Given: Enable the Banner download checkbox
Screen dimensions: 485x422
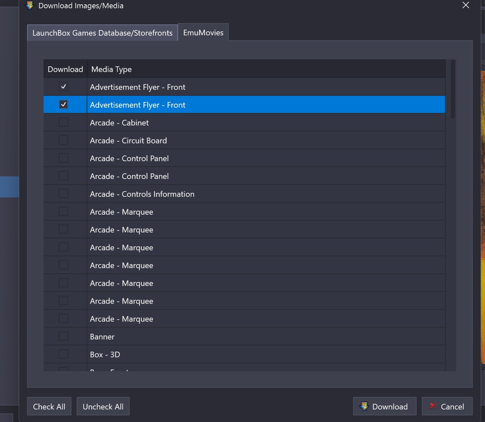Looking at the screenshot, I should pyautogui.click(x=63, y=336).
